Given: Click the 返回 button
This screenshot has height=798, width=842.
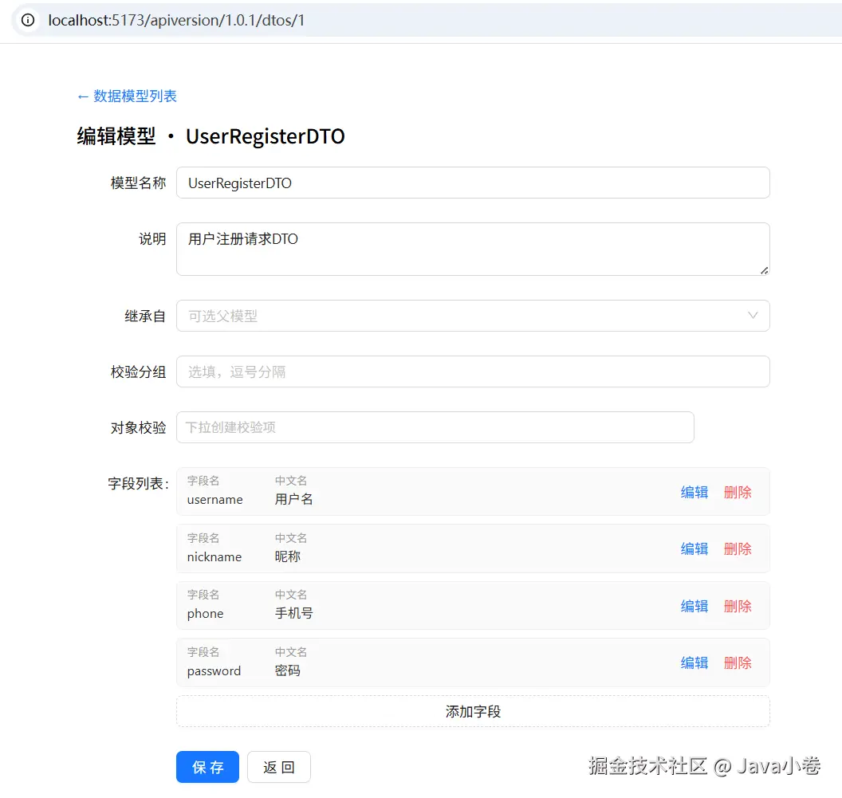Looking at the screenshot, I should pos(279,767).
